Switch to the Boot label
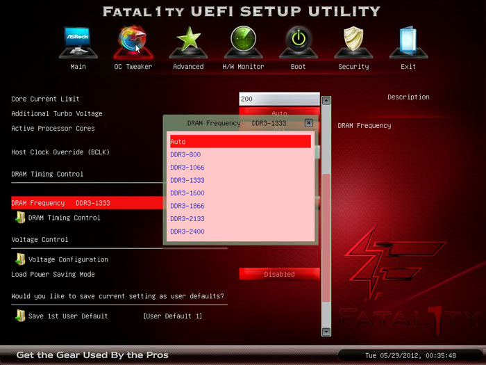Image resolution: width=486 pixels, height=365 pixels. pos(298,67)
